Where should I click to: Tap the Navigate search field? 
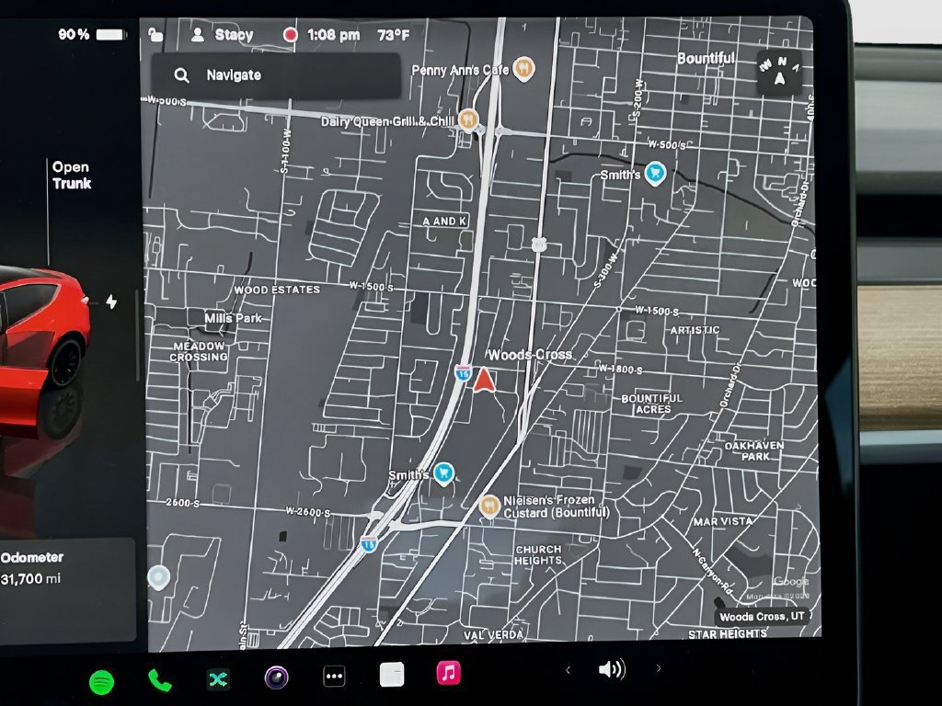click(x=276, y=75)
